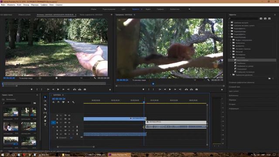The height and width of the screenshot is (157, 279).
Task: Select the Selection arrow tool
Action: pos(45,97)
